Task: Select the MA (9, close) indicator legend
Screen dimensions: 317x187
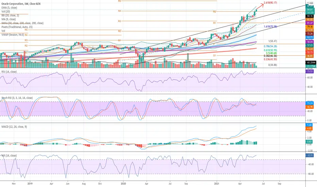Action: (x=9, y=19)
